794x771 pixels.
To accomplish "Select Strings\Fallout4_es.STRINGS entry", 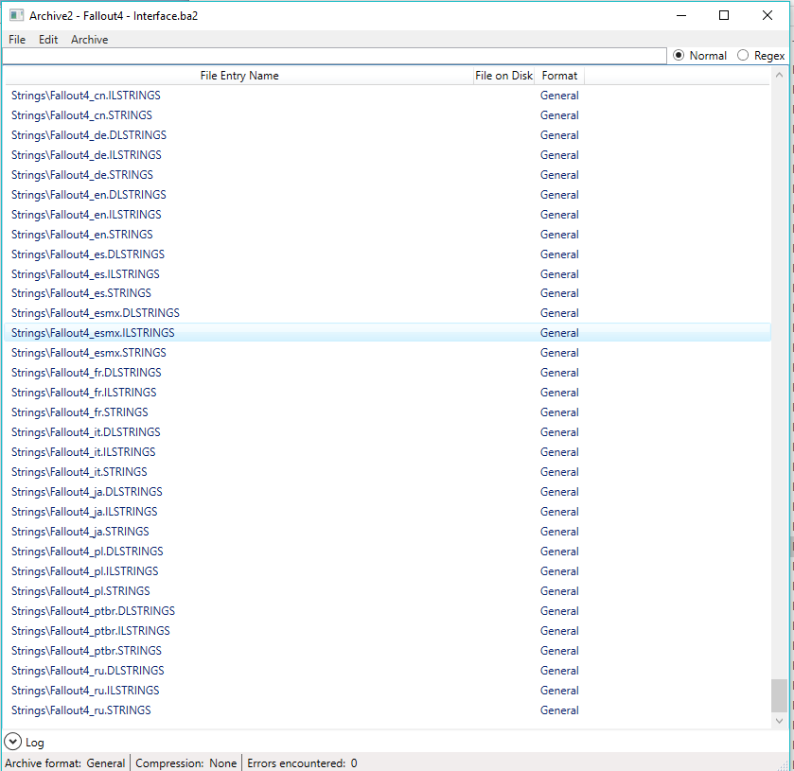I will [387, 293].
